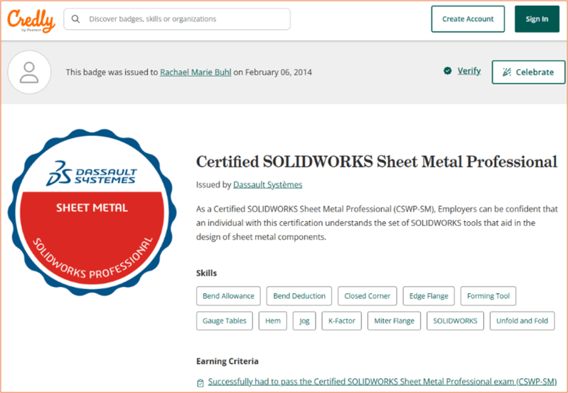The height and width of the screenshot is (393, 568).
Task: Select the Bend Allowance skill tag
Action: (x=228, y=295)
